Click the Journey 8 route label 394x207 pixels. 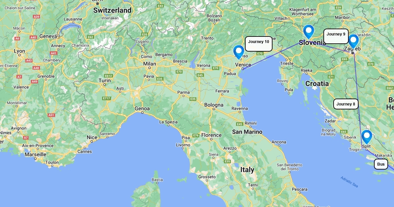pyautogui.click(x=346, y=104)
